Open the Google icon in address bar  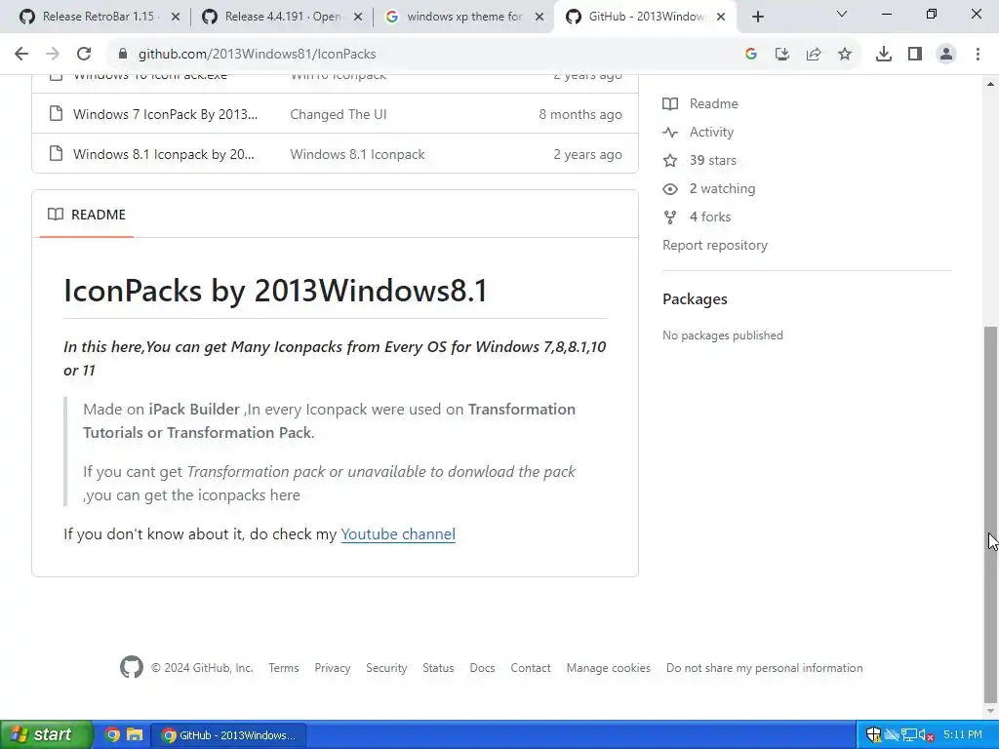tap(750, 55)
